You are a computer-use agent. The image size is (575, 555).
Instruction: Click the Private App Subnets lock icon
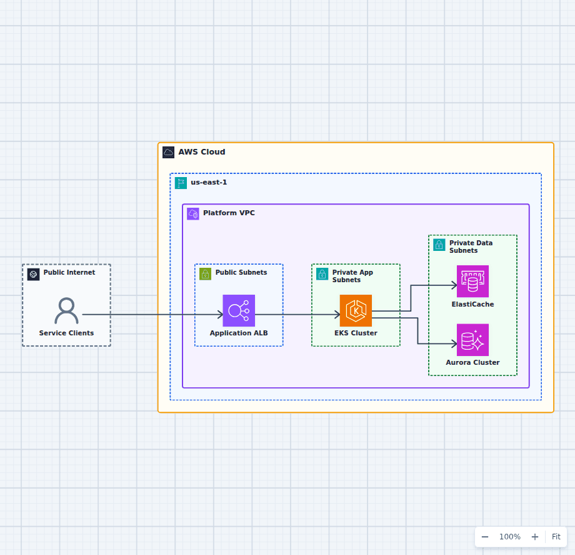point(322,274)
